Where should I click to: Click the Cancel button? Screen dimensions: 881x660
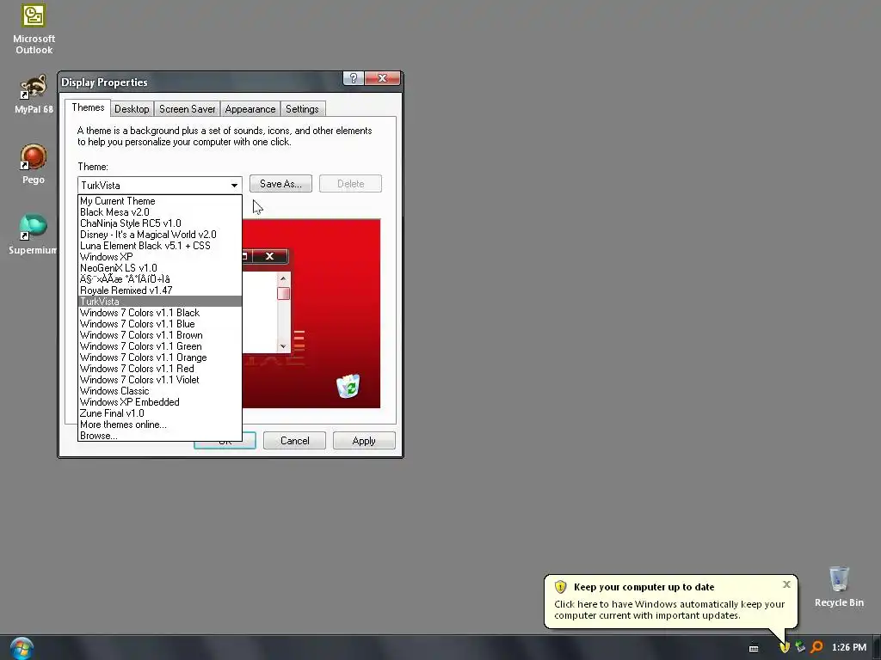pos(294,441)
